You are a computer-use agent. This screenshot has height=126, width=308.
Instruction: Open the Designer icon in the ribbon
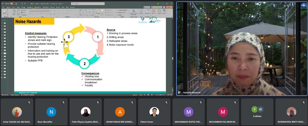[x=159, y=11]
